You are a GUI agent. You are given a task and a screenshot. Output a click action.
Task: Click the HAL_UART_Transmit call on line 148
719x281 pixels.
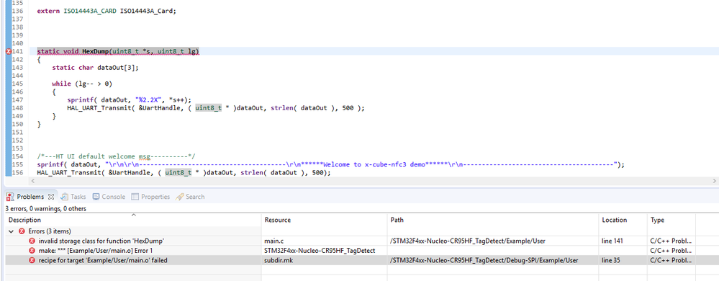pos(215,108)
